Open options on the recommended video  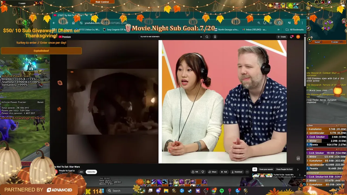(300, 175)
